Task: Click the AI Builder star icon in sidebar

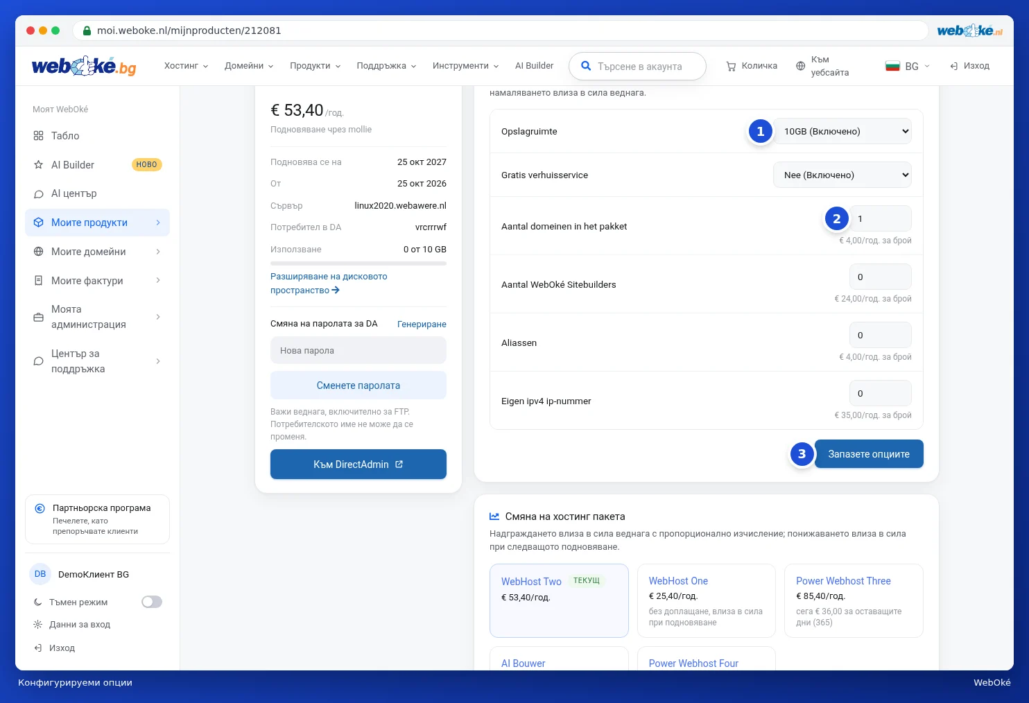Action: 39,165
